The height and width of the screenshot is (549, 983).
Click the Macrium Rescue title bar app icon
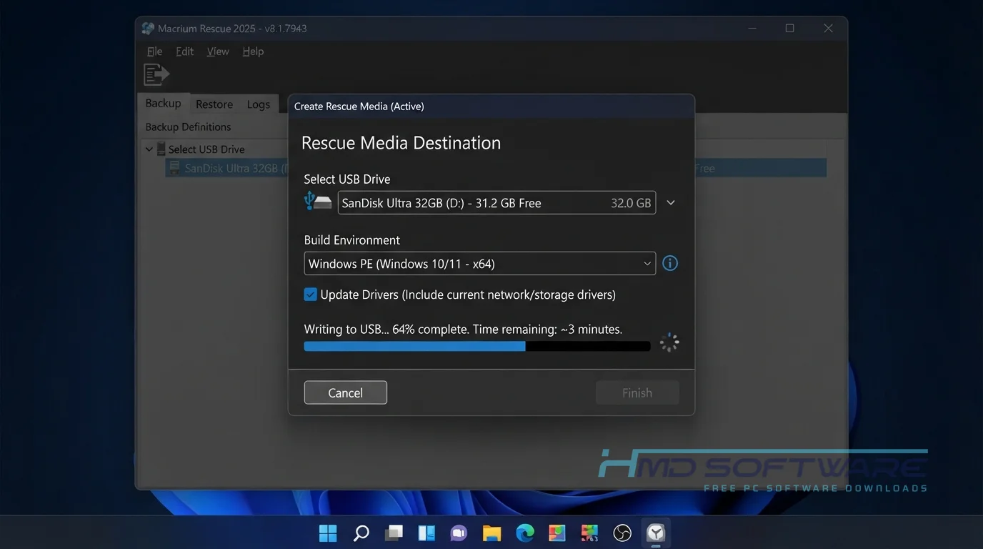(x=148, y=29)
